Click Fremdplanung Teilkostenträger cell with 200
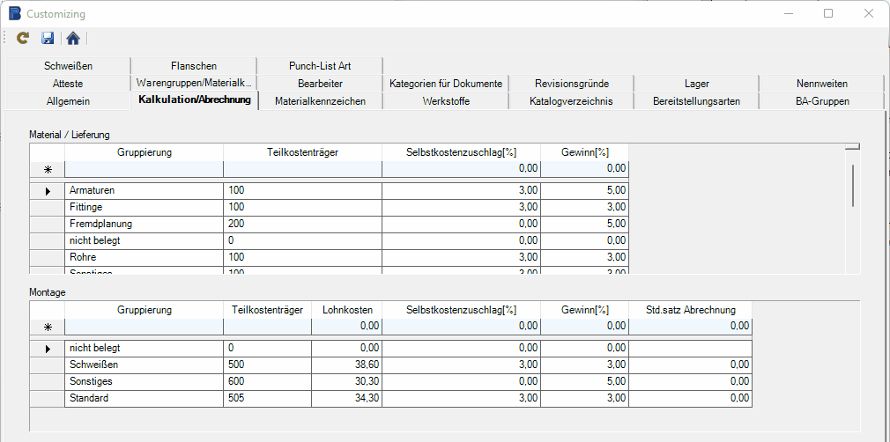The height and width of the screenshot is (442, 890). point(302,224)
